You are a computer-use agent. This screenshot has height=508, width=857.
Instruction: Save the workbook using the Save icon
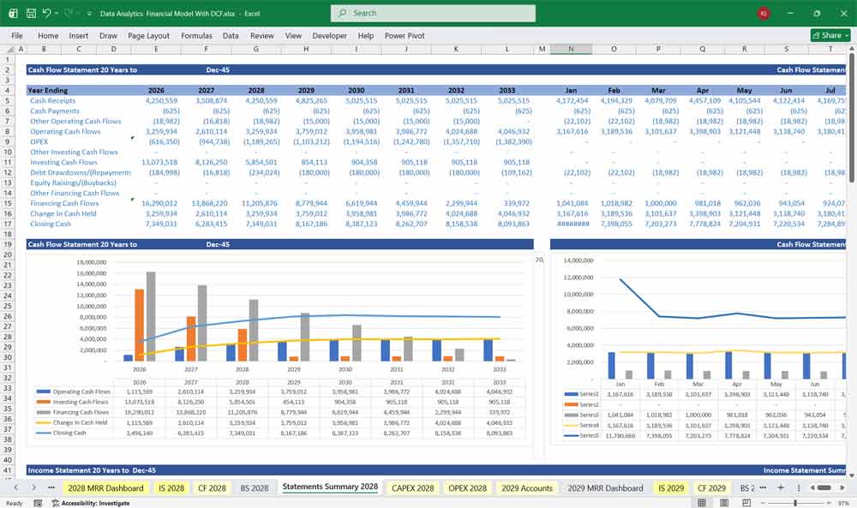coord(31,13)
